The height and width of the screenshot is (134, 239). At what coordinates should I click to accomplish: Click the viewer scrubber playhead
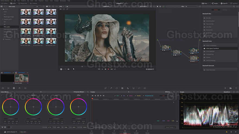(82, 66)
